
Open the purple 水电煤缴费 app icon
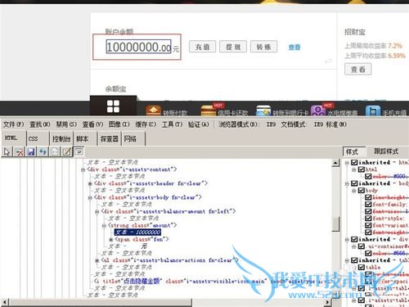318,111
